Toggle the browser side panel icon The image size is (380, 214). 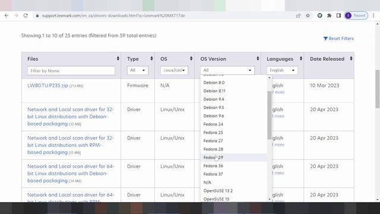(x=338, y=15)
